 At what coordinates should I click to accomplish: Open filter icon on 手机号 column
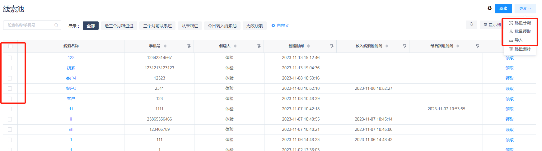[189, 46]
